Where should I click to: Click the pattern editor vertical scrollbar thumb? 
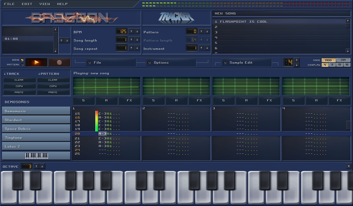tap(349, 125)
